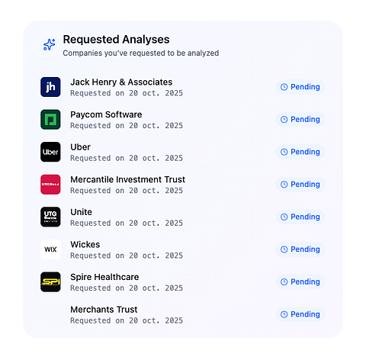Screen dimensions: 366x357
Task: Click the blue sparkle icon beside Requested Analyses
Action: (50, 45)
